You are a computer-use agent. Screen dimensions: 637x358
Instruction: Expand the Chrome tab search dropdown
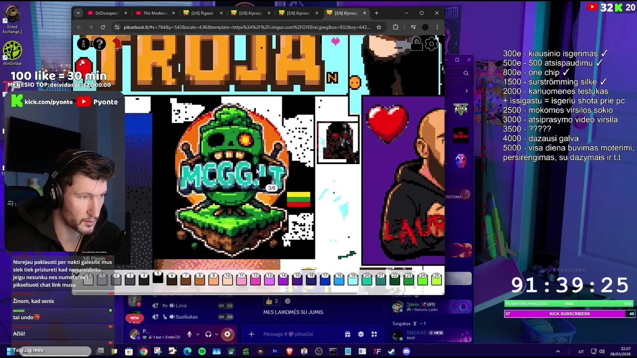pyautogui.click(x=78, y=13)
